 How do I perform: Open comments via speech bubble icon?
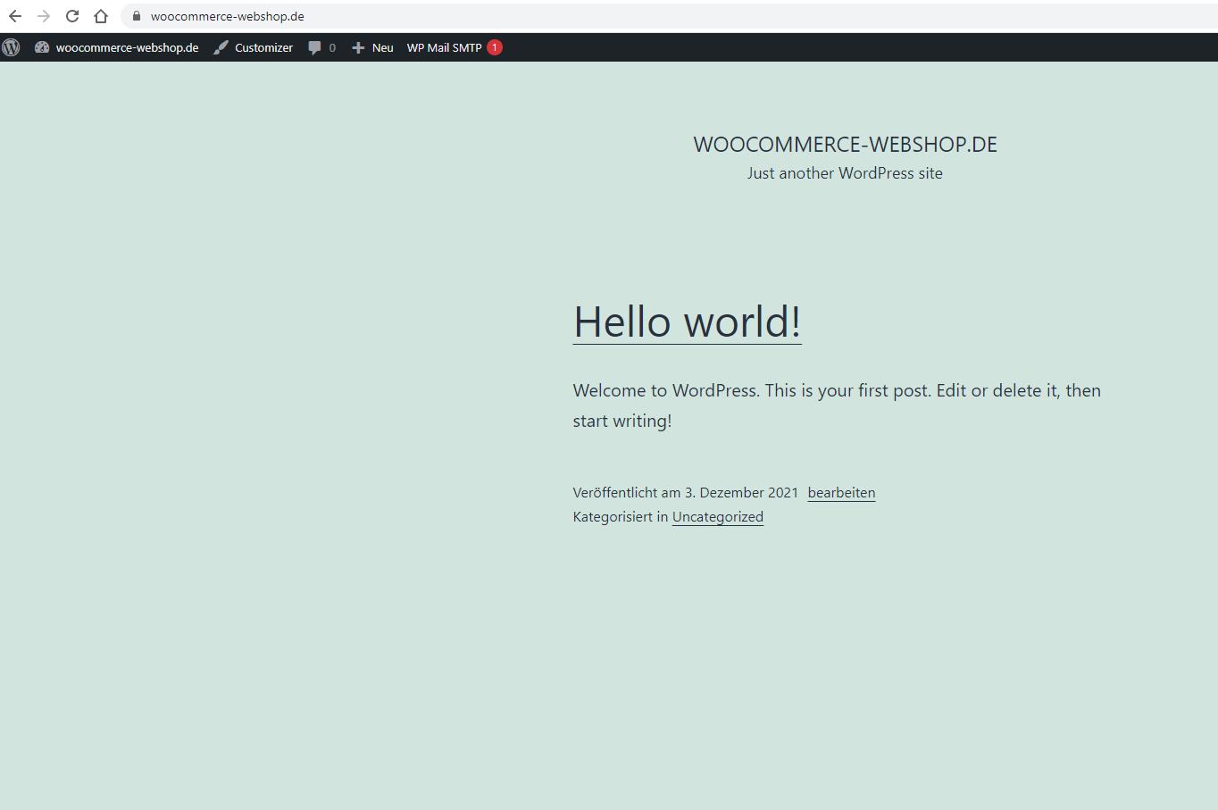point(314,48)
